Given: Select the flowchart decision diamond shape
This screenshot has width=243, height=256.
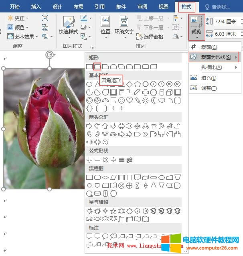Looking at the screenshot, I should click(105, 177).
